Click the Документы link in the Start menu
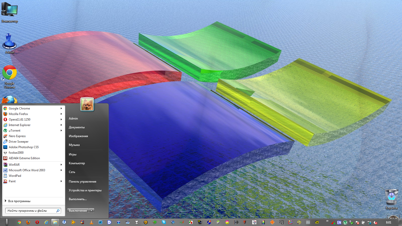 77,127
